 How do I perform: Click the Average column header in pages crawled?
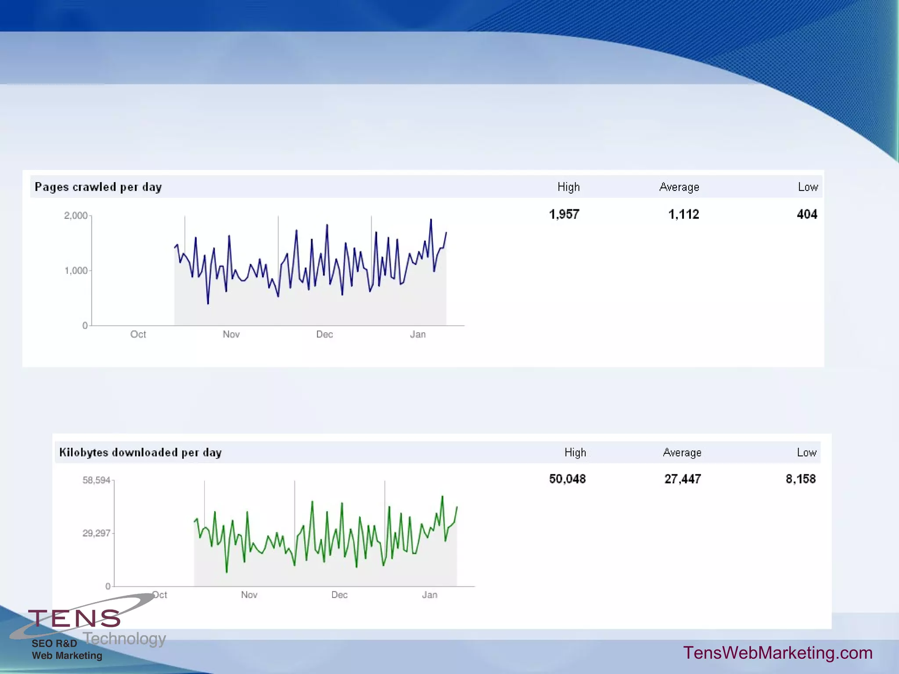tap(679, 187)
